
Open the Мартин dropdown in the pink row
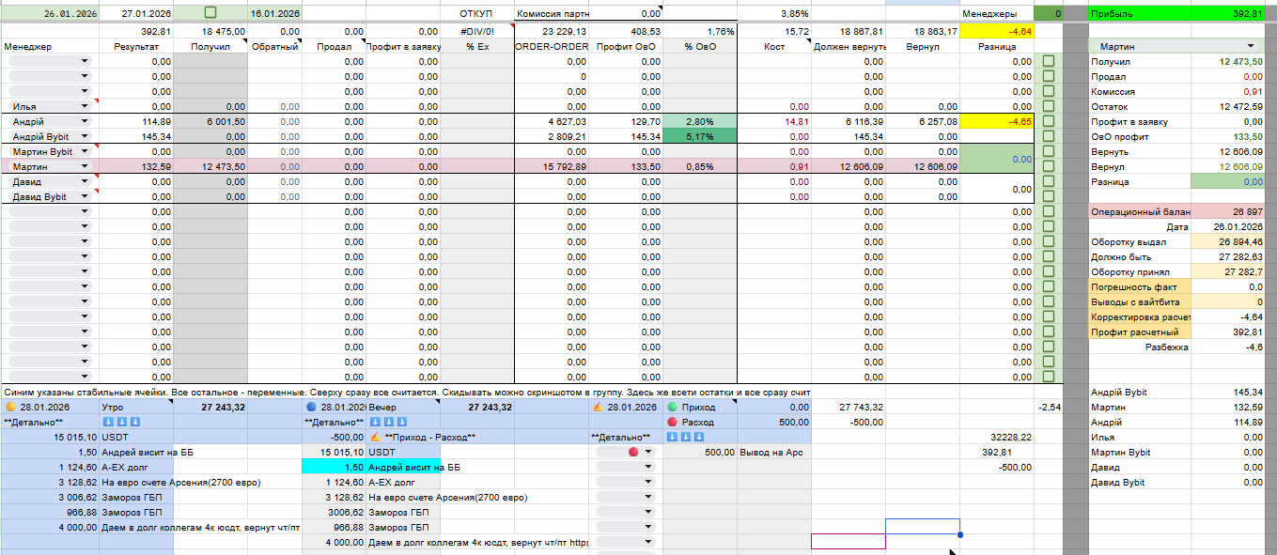[85, 167]
